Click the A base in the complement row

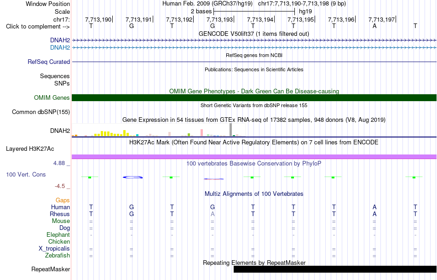coord(374,26)
